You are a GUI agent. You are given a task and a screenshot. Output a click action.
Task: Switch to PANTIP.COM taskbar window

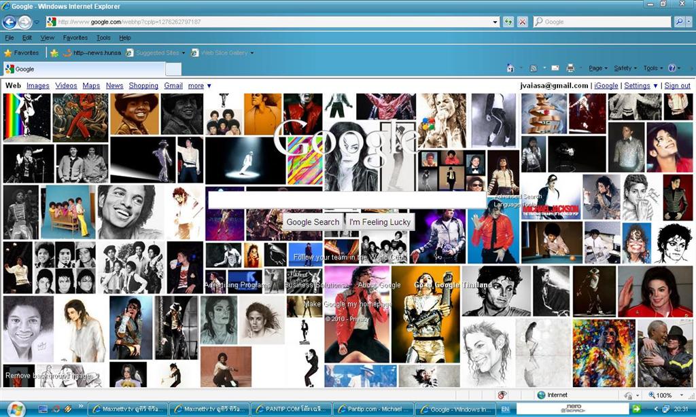tap(291, 409)
